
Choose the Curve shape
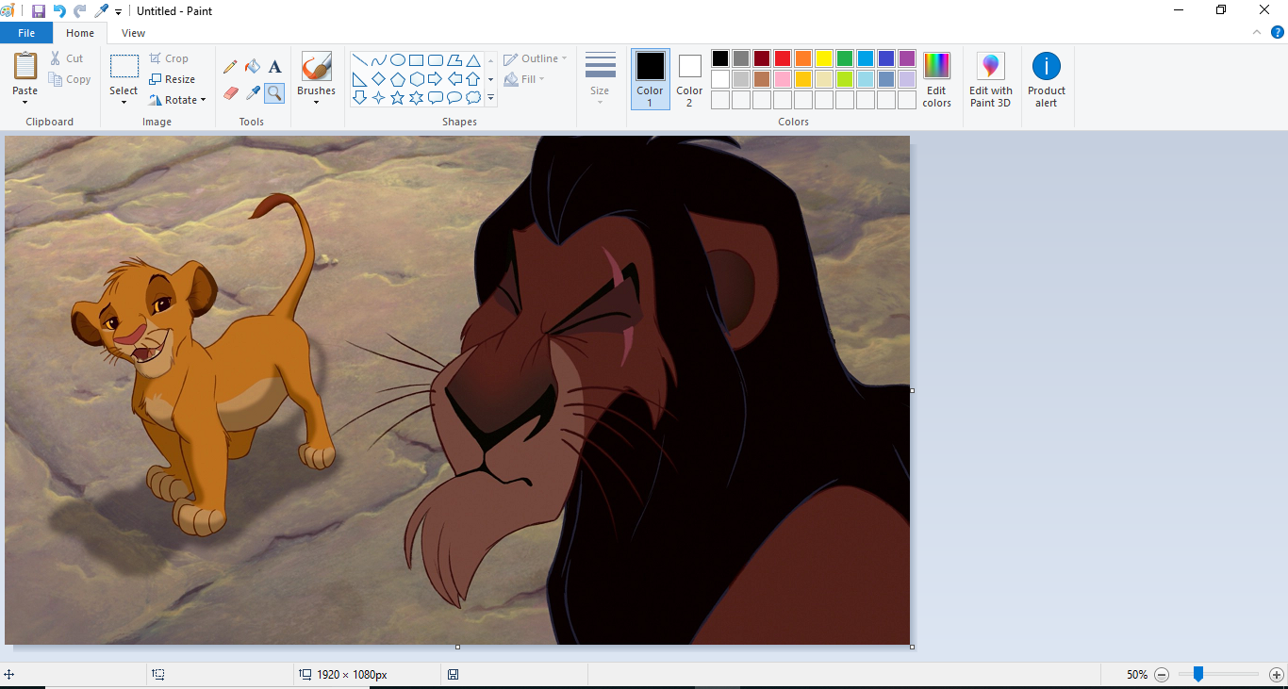click(378, 60)
